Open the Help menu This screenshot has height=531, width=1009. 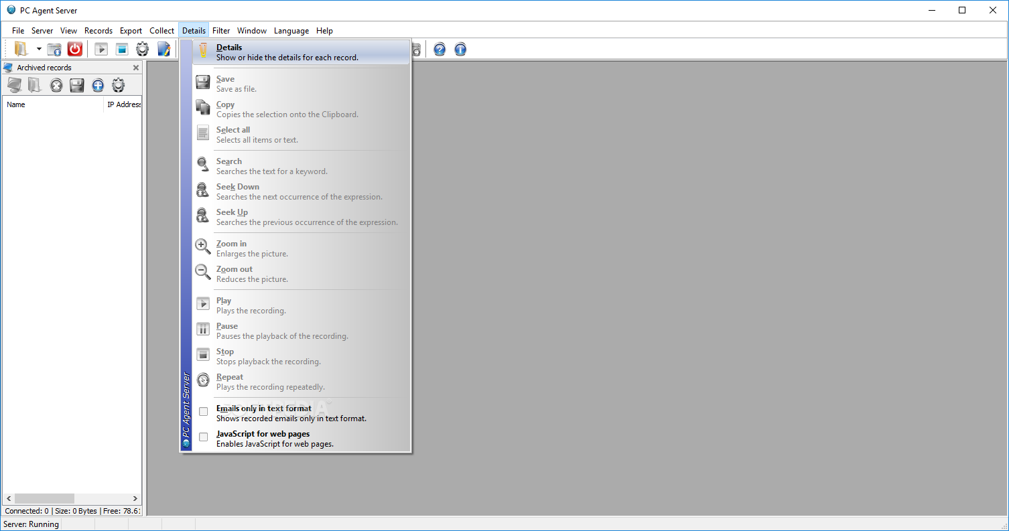(324, 31)
